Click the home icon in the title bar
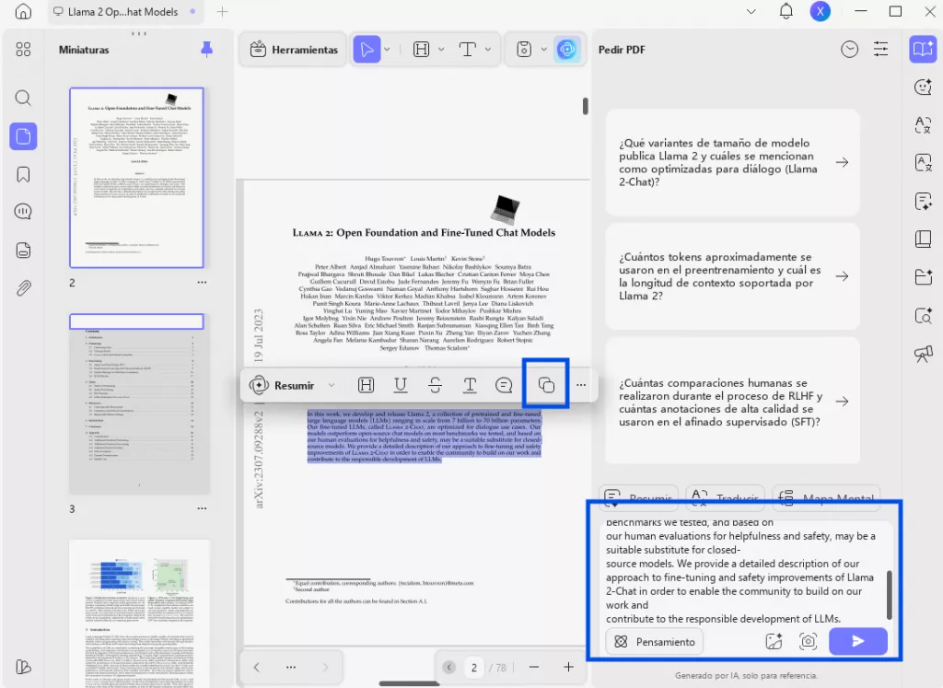 [23, 11]
